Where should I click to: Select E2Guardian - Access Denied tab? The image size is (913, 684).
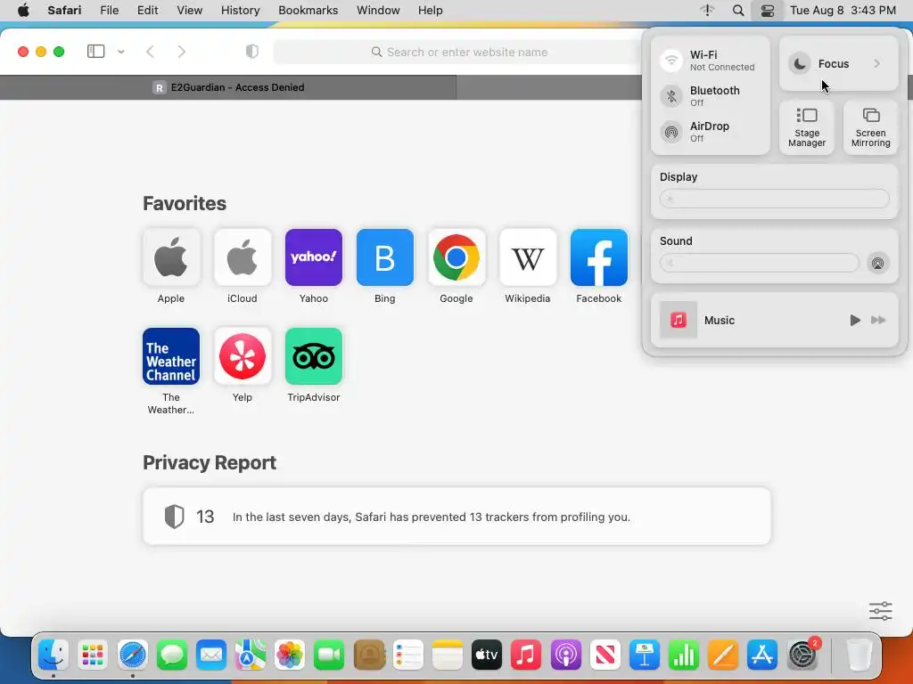[228, 87]
